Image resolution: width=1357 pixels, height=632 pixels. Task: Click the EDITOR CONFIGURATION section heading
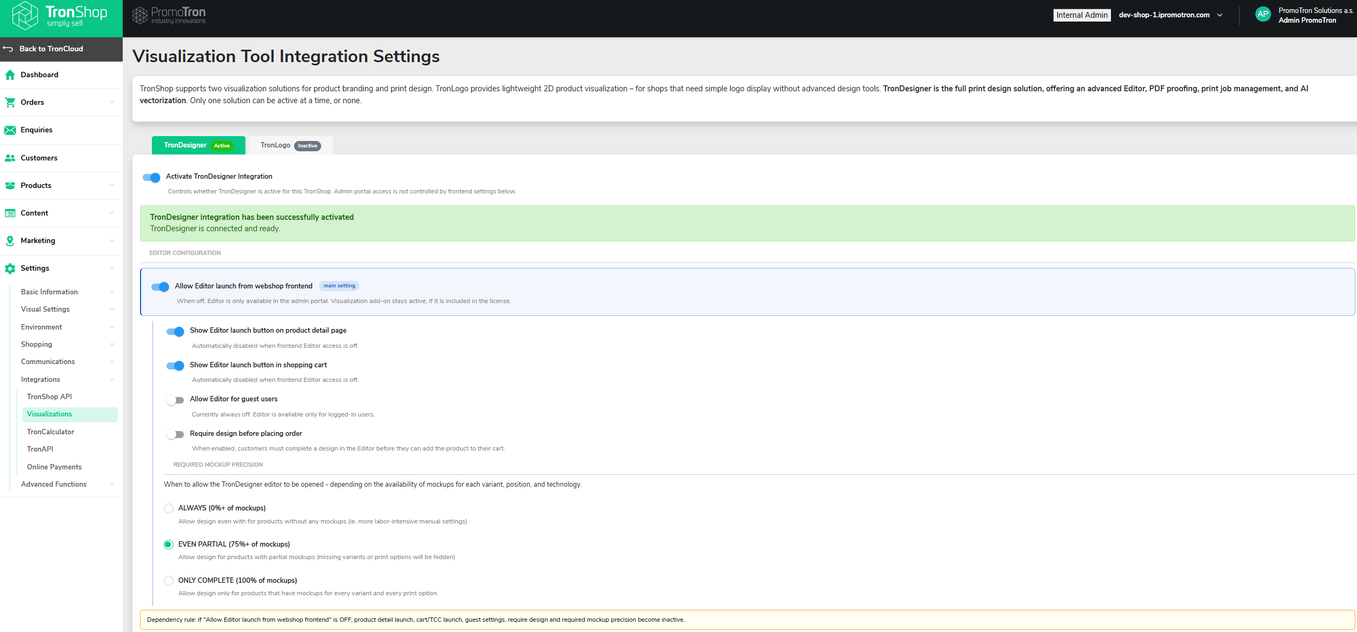click(x=185, y=253)
